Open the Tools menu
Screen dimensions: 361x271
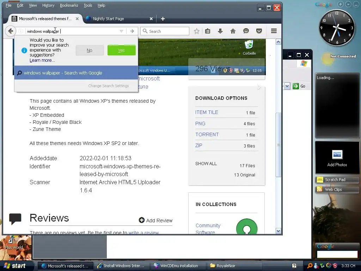click(x=88, y=5)
